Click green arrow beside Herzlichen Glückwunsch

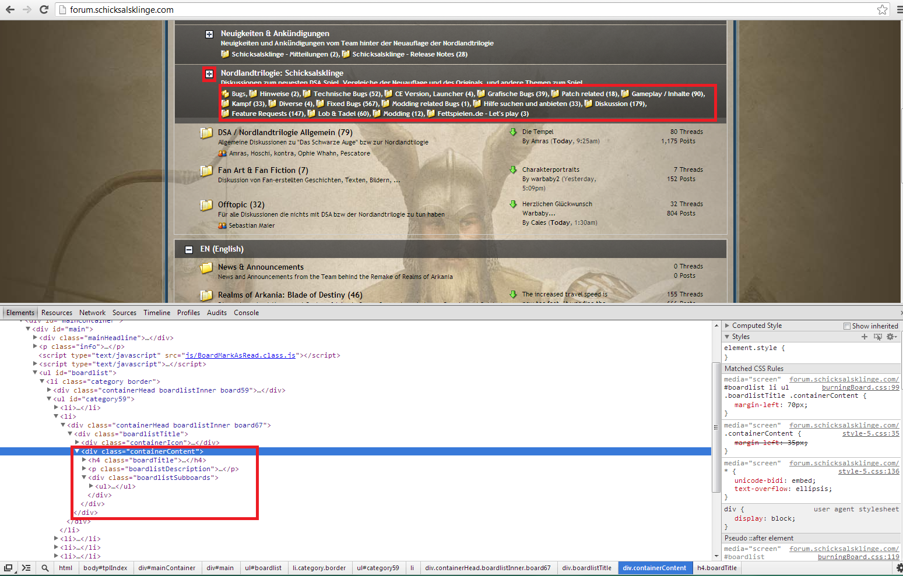[513, 204]
